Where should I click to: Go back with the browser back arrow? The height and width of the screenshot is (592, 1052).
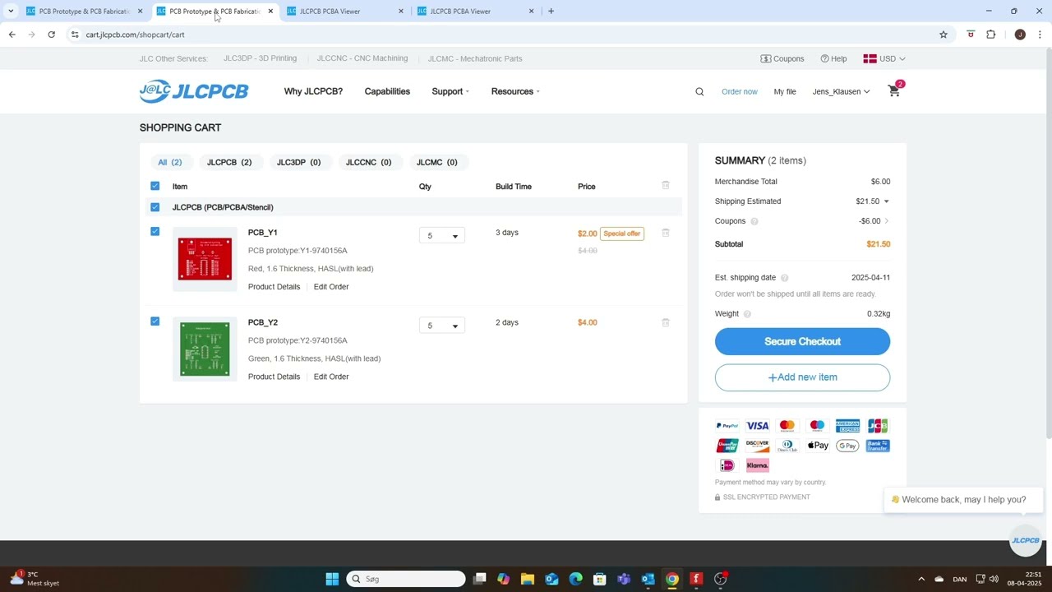tap(12, 35)
